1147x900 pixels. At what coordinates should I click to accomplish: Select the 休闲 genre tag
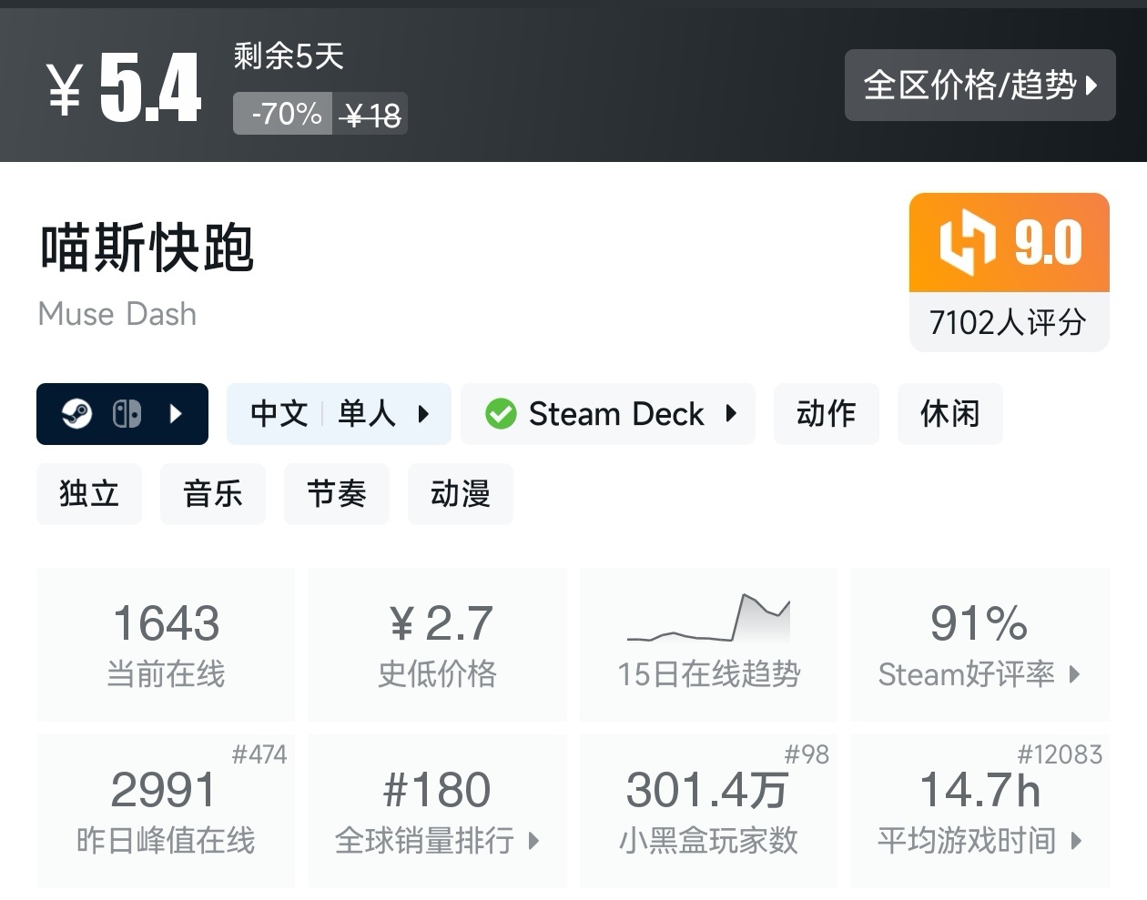click(950, 414)
